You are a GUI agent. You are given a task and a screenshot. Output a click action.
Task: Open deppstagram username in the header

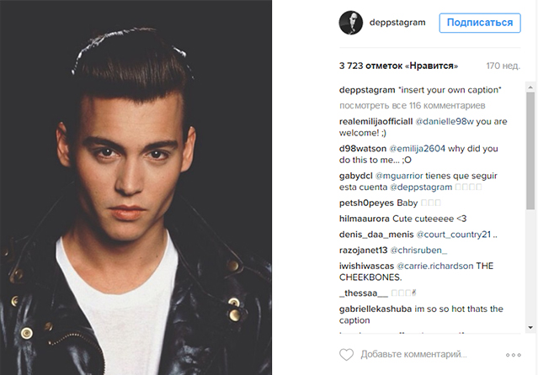[x=397, y=23]
